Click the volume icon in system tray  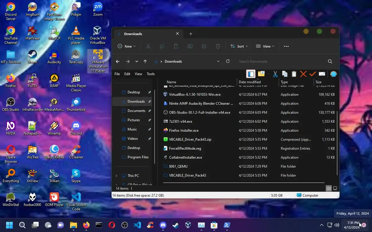[x=337, y=225]
